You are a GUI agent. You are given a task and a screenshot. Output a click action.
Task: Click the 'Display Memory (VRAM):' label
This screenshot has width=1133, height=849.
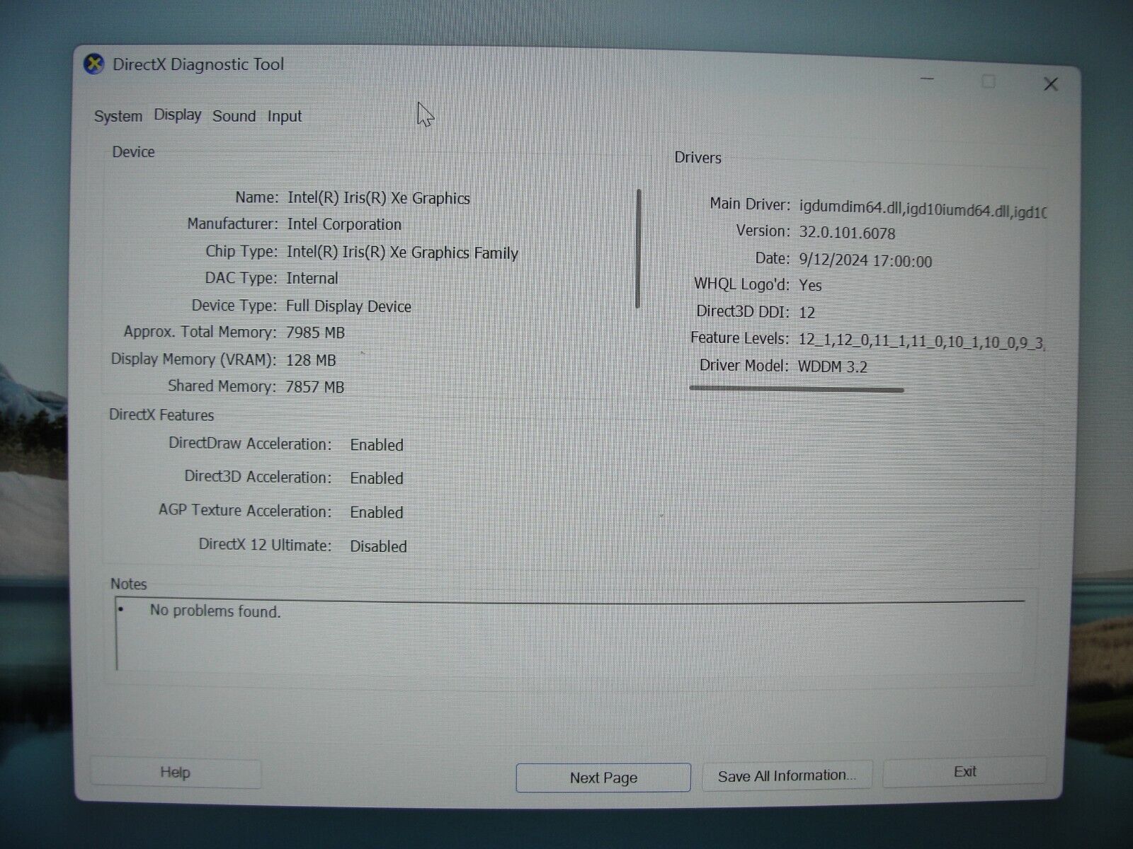coord(193,359)
